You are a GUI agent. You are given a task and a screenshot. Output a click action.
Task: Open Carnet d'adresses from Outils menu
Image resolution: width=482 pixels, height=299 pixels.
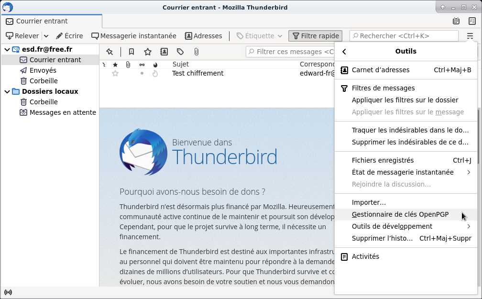[406, 70]
